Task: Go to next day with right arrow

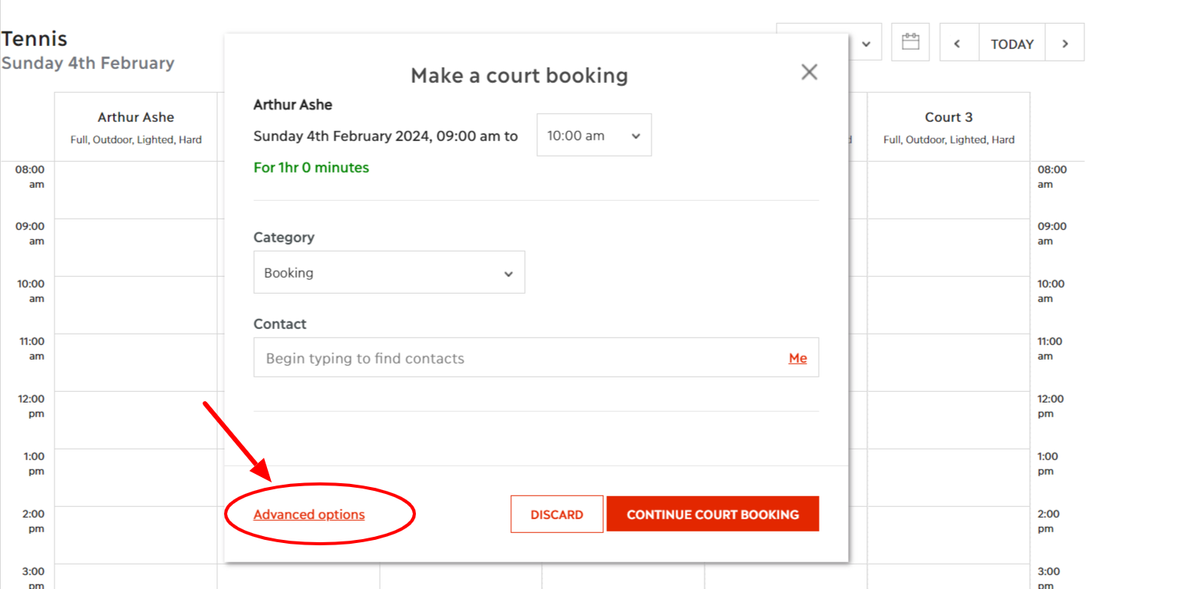Action: [1065, 44]
